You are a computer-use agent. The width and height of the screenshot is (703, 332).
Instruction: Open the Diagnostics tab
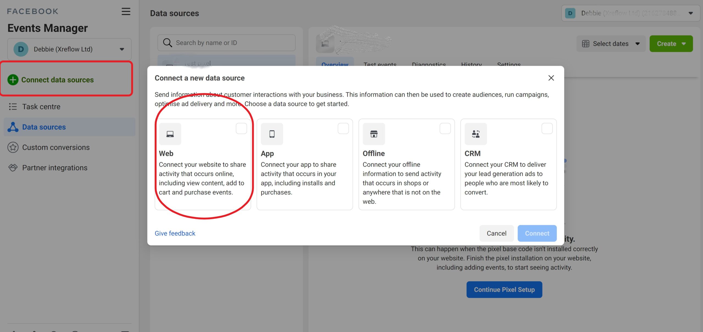[x=429, y=64]
